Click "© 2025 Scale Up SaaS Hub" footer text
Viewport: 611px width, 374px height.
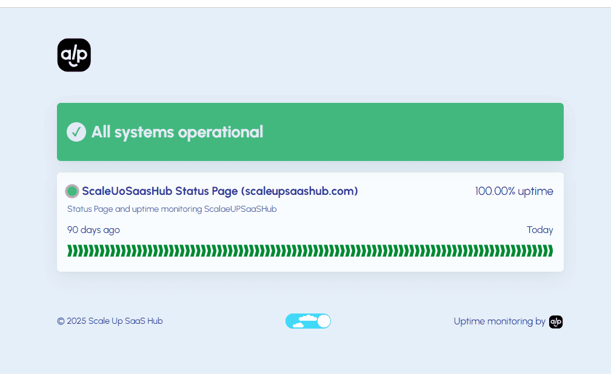pyautogui.click(x=110, y=321)
